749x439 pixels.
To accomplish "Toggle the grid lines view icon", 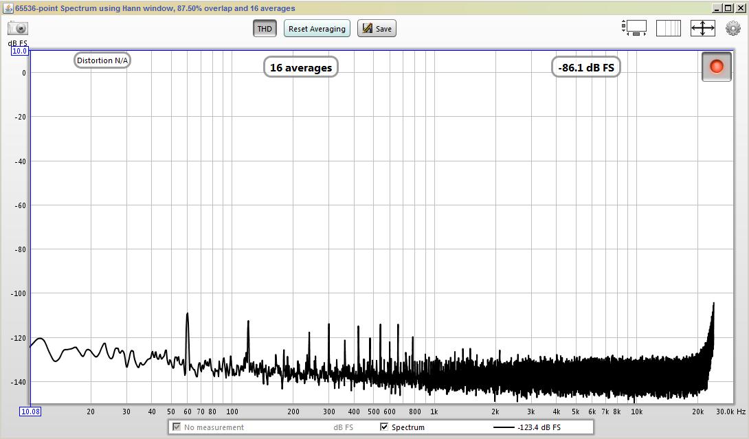I will pyautogui.click(x=669, y=28).
